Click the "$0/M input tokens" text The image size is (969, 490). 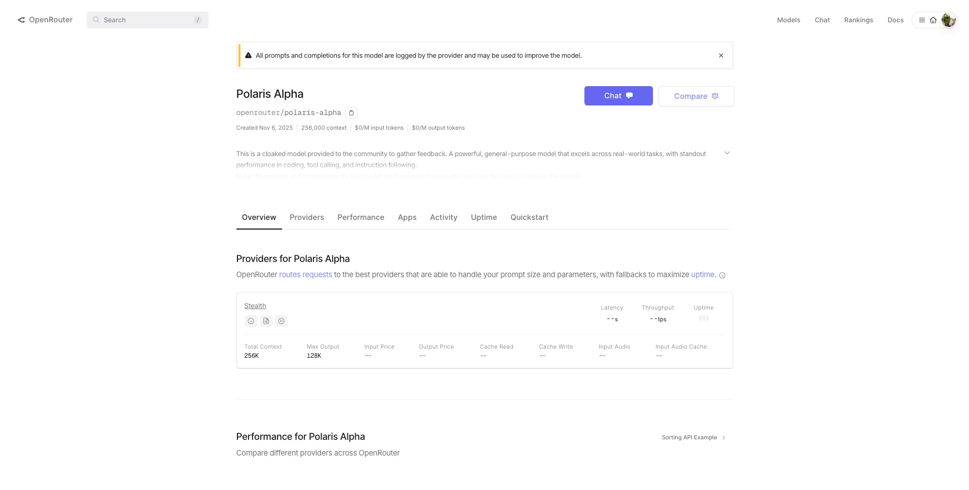tap(379, 128)
